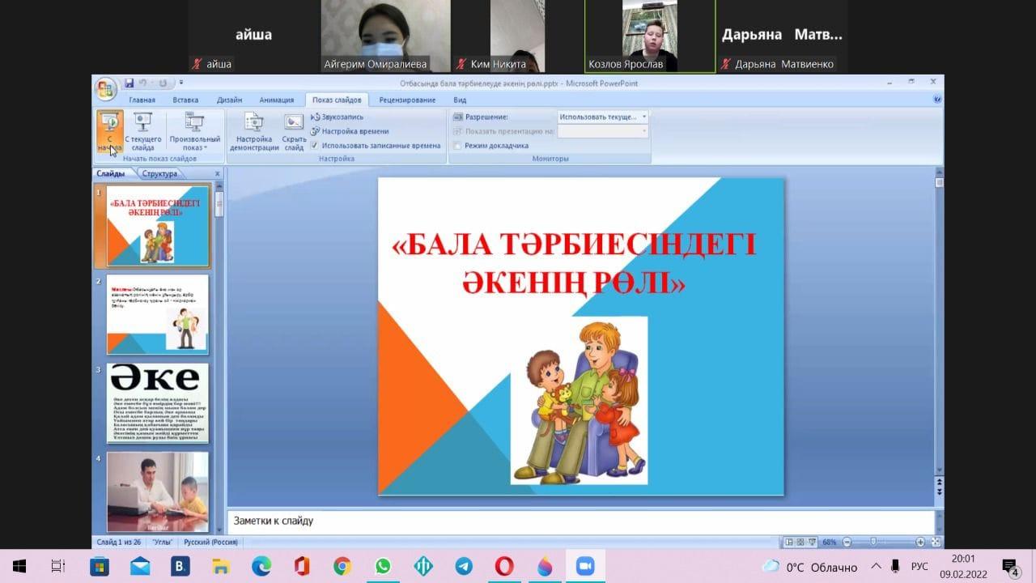The width and height of the screenshot is (1036, 583).
Task: Enable the Режим докладчика checkbox
Action: click(x=457, y=146)
